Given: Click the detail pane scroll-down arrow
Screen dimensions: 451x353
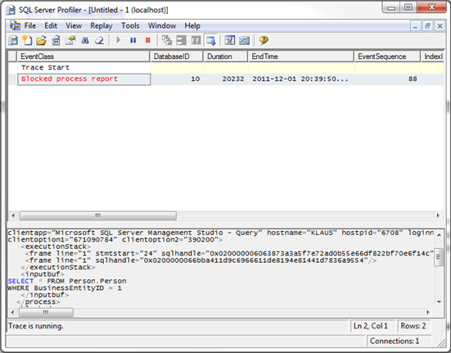Looking at the screenshot, I should coord(440,301).
